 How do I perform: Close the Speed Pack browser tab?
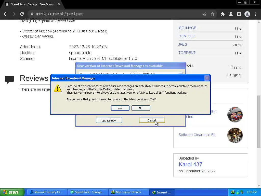(59, 4)
